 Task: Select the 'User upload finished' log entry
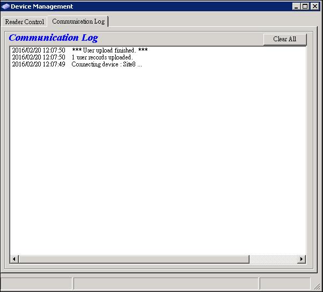pos(80,50)
